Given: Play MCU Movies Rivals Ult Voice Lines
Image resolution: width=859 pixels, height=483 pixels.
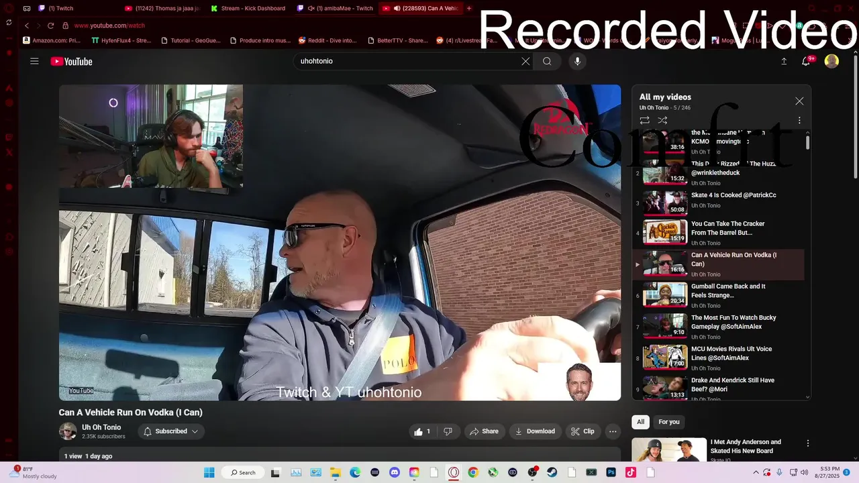Looking at the screenshot, I should pos(718,358).
